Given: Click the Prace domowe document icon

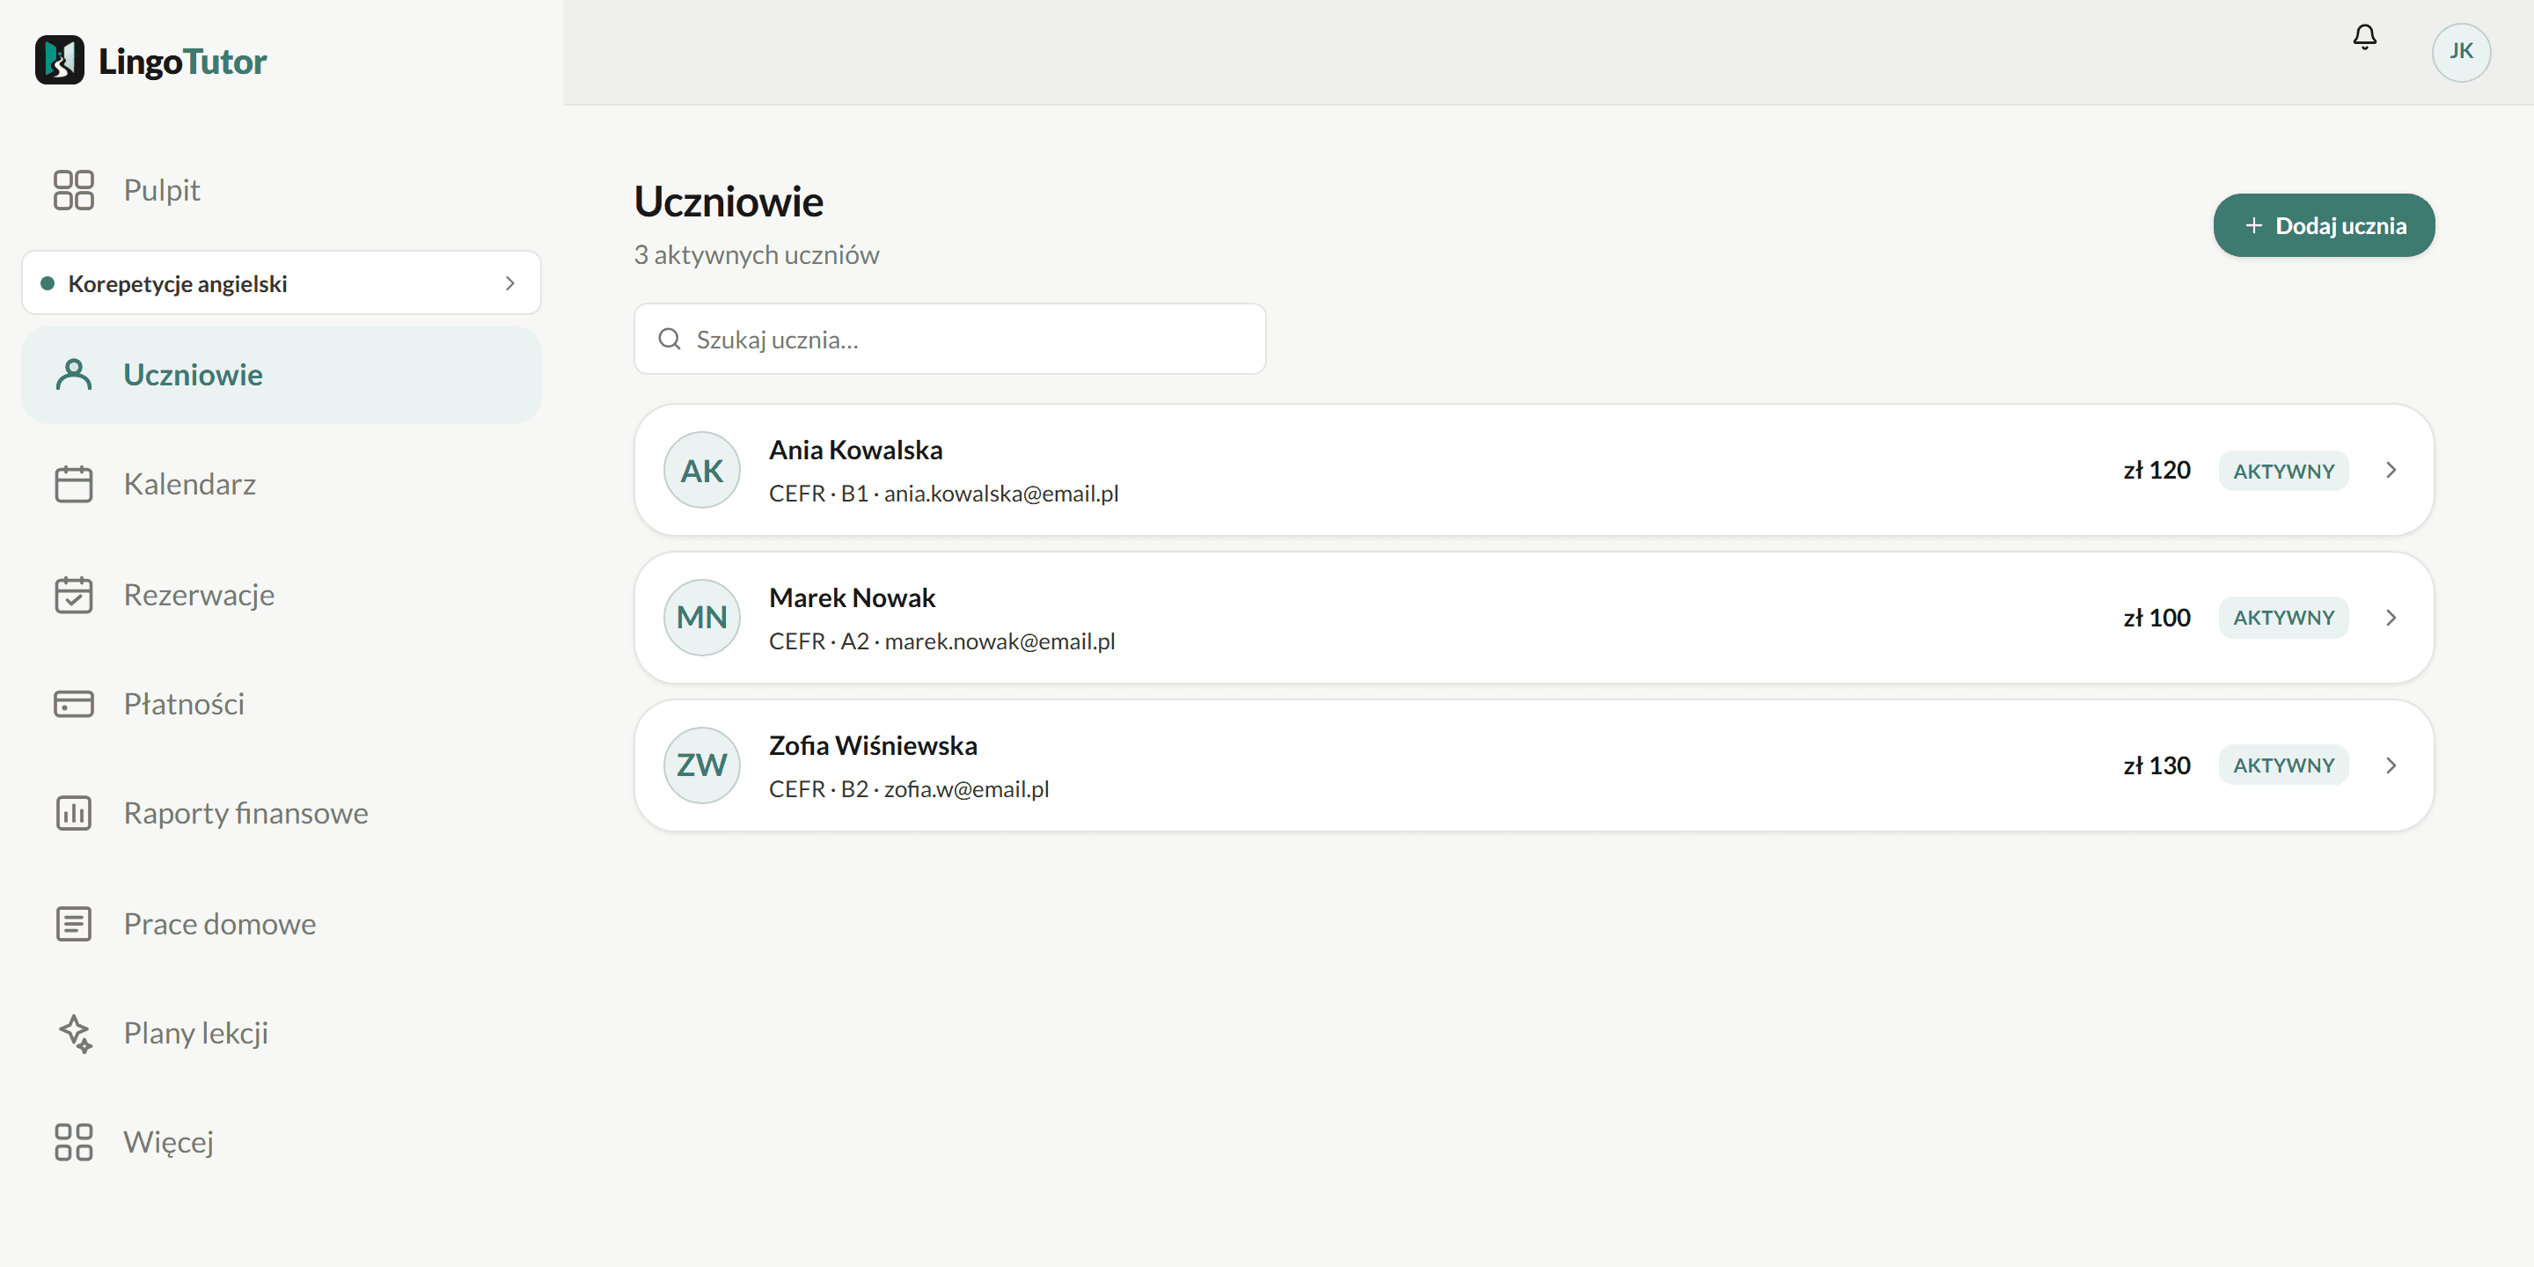Looking at the screenshot, I should tap(74, 924).
